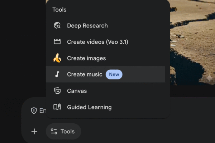The width and height of the screenshot is (215, 143).
Task: Select Deep Research from Tools menu
Action: click(x=106, y=26)
